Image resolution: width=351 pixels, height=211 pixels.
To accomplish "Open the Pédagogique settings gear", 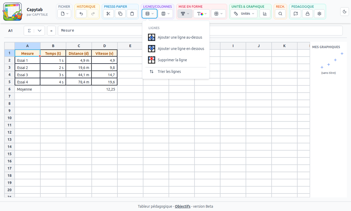I will tap(319, 14).
